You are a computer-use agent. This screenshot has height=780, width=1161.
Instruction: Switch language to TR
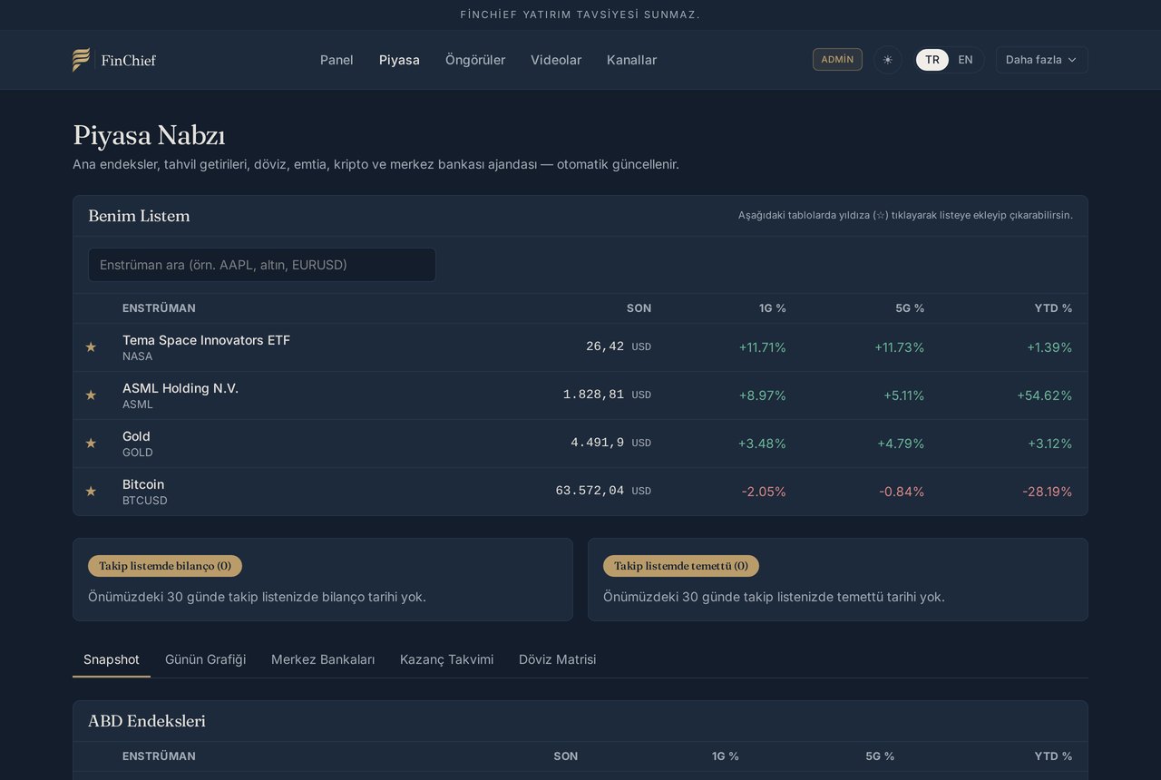pos(932,60)
